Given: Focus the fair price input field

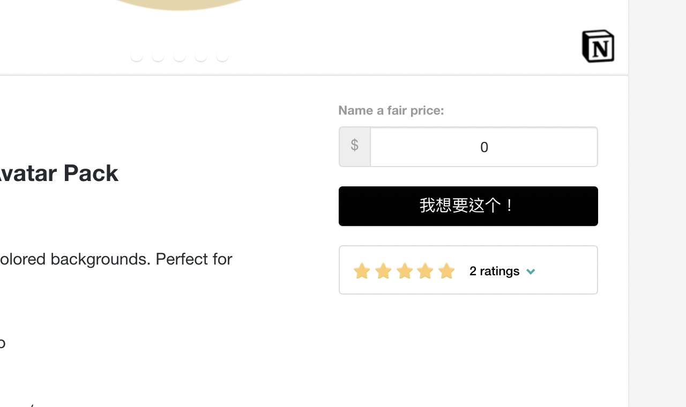Looking at the screenshot, I should coord(483,147).
